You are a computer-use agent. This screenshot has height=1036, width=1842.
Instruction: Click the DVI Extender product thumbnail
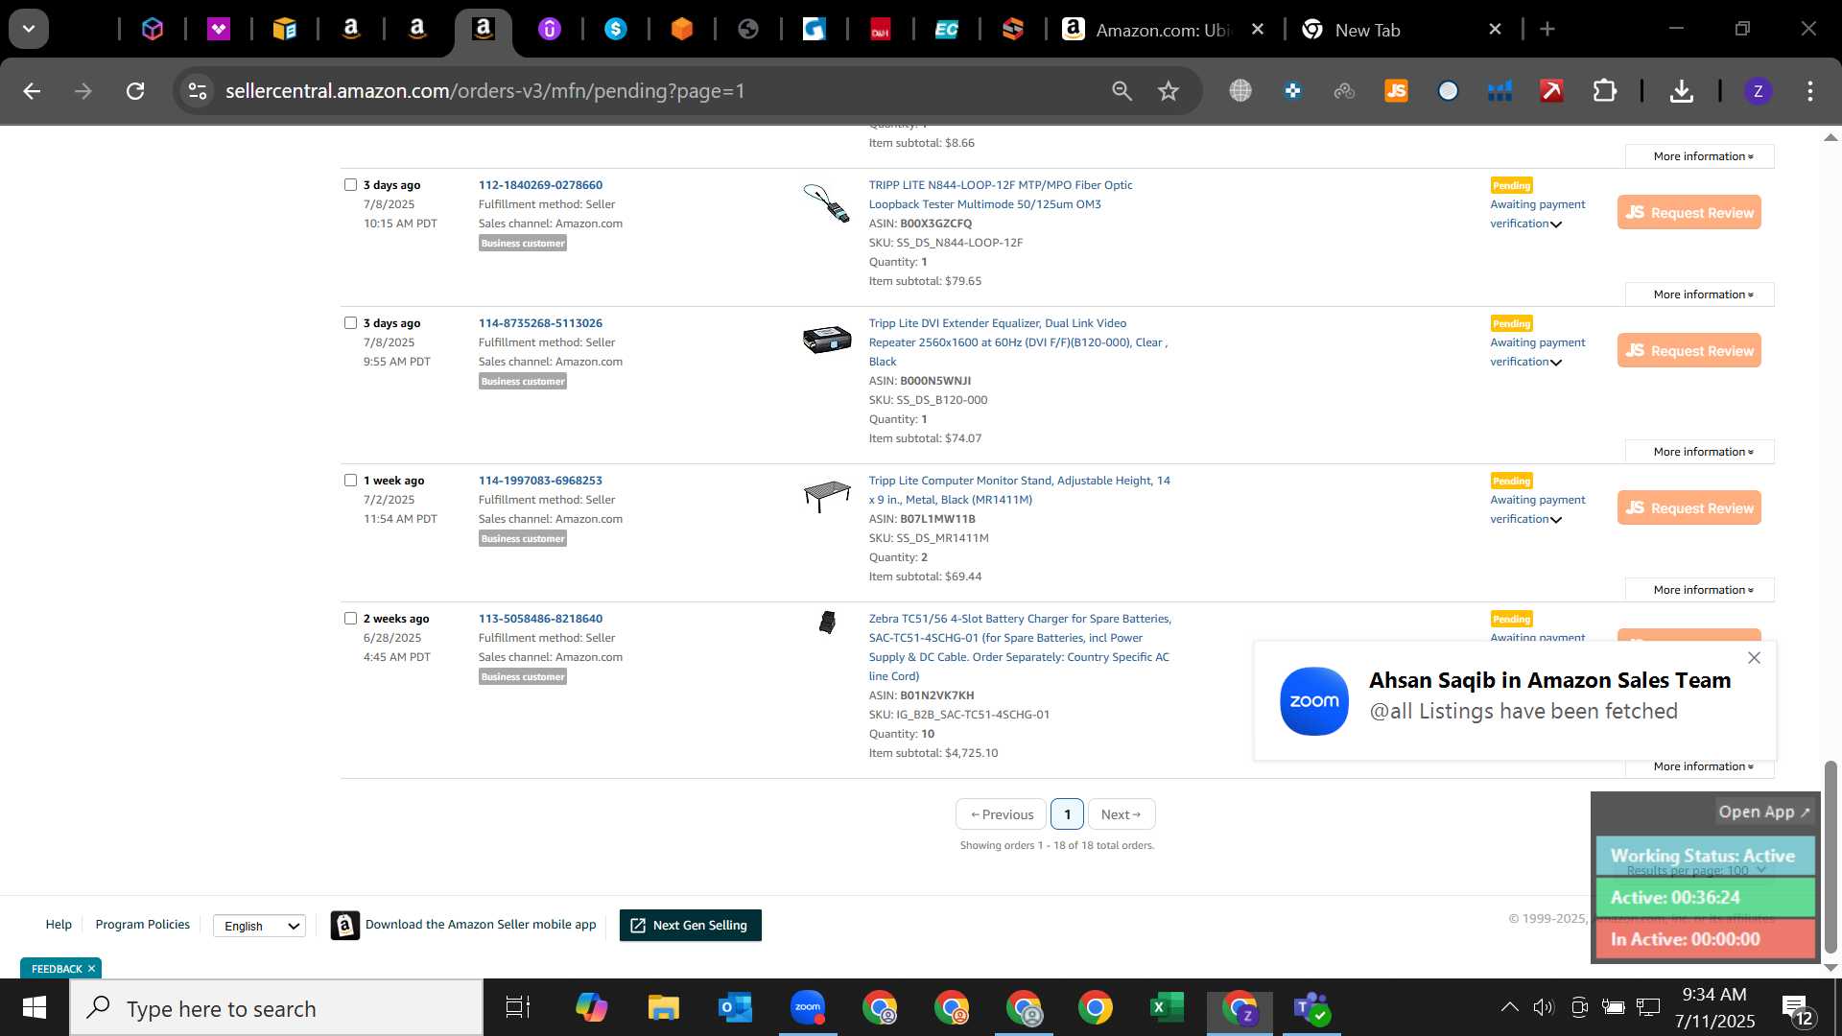point(827,340)
